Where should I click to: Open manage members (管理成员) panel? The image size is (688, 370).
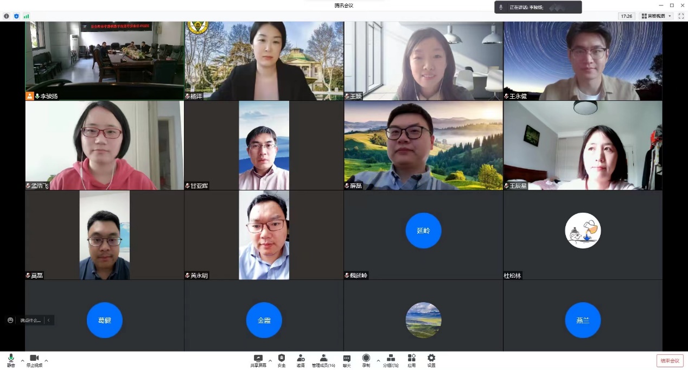pyautogui.click(x=323, y=360)
